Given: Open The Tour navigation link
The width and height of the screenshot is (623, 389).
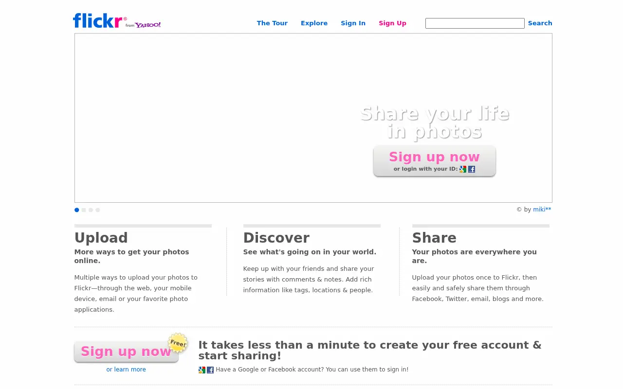Looking at the screenshot, I should coord(272,23).
